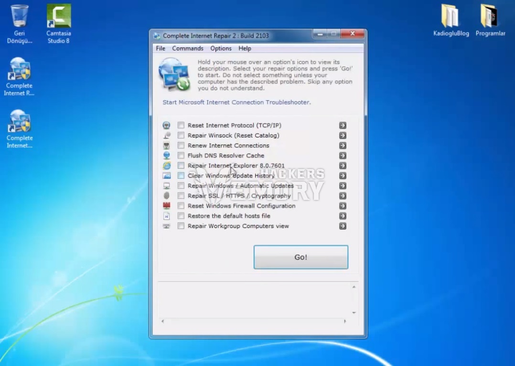Click arrow button for Repair Winsock
Viewport: 515px width, 366px height.
(343, 136)
